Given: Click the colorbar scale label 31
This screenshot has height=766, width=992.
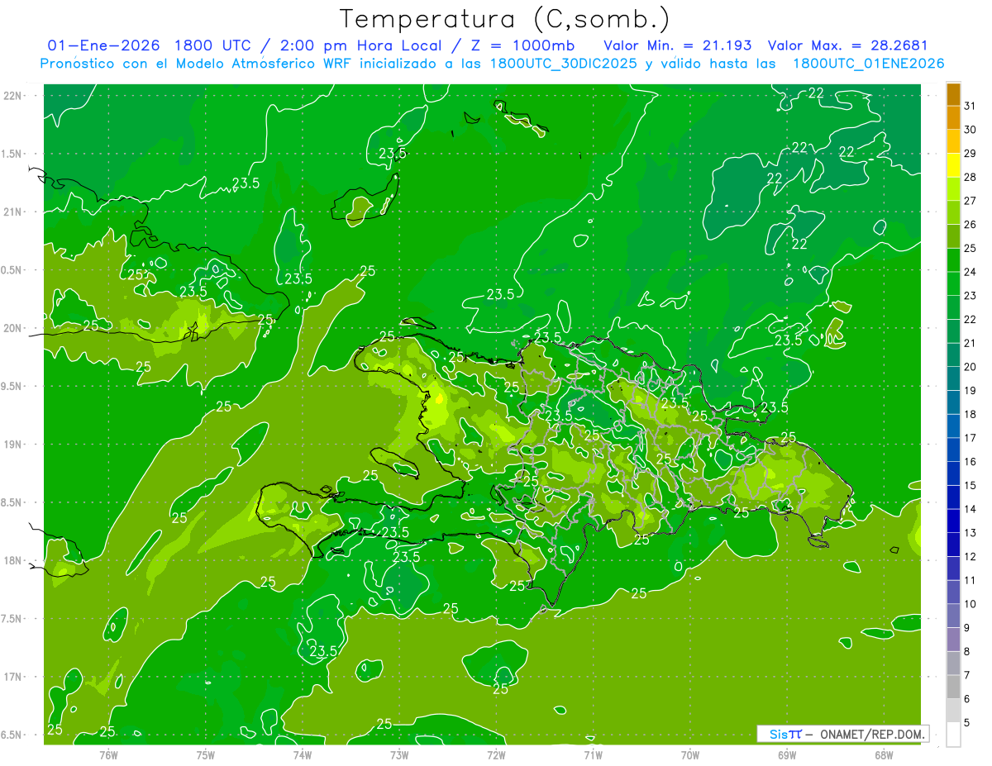Looking at the screenshot, I should point(971,106).
